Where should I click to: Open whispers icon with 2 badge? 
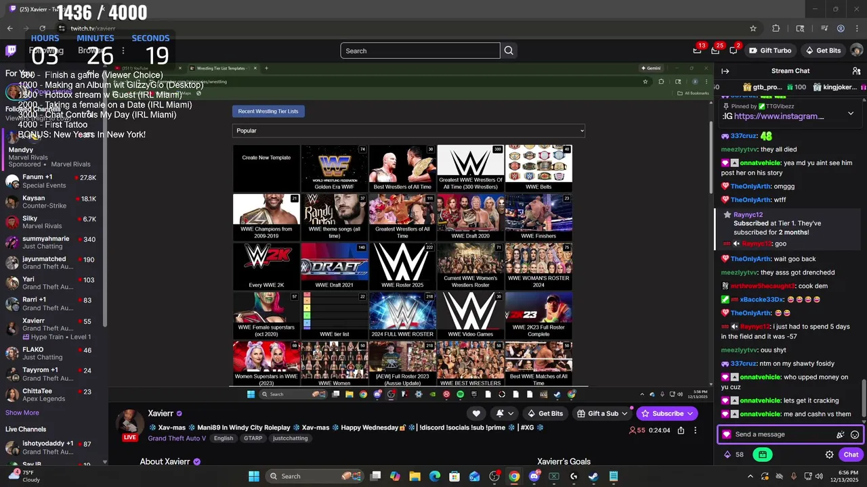click(733, 51)
